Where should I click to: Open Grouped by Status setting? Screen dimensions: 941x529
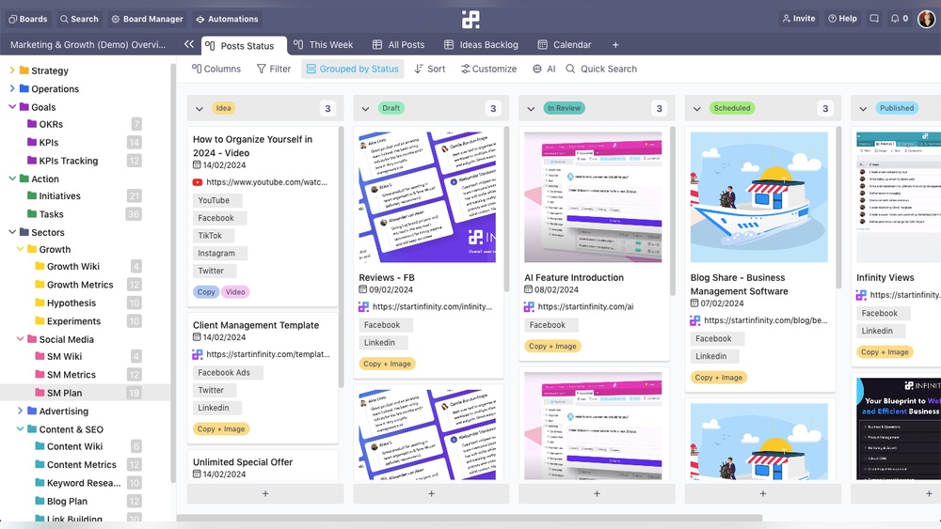point(352,69)
